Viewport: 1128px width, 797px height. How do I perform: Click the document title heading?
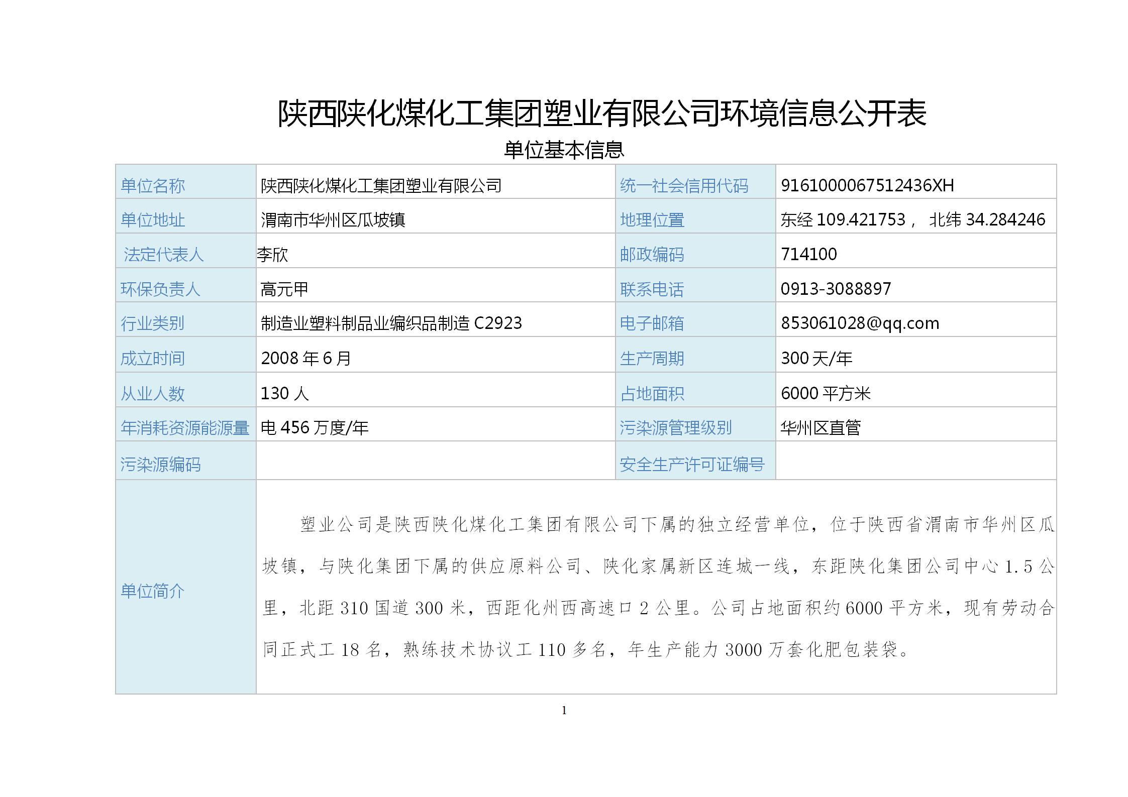(x=602, y=113)
